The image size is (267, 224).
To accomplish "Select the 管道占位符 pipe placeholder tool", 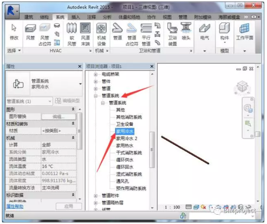I will click(132, 34).
